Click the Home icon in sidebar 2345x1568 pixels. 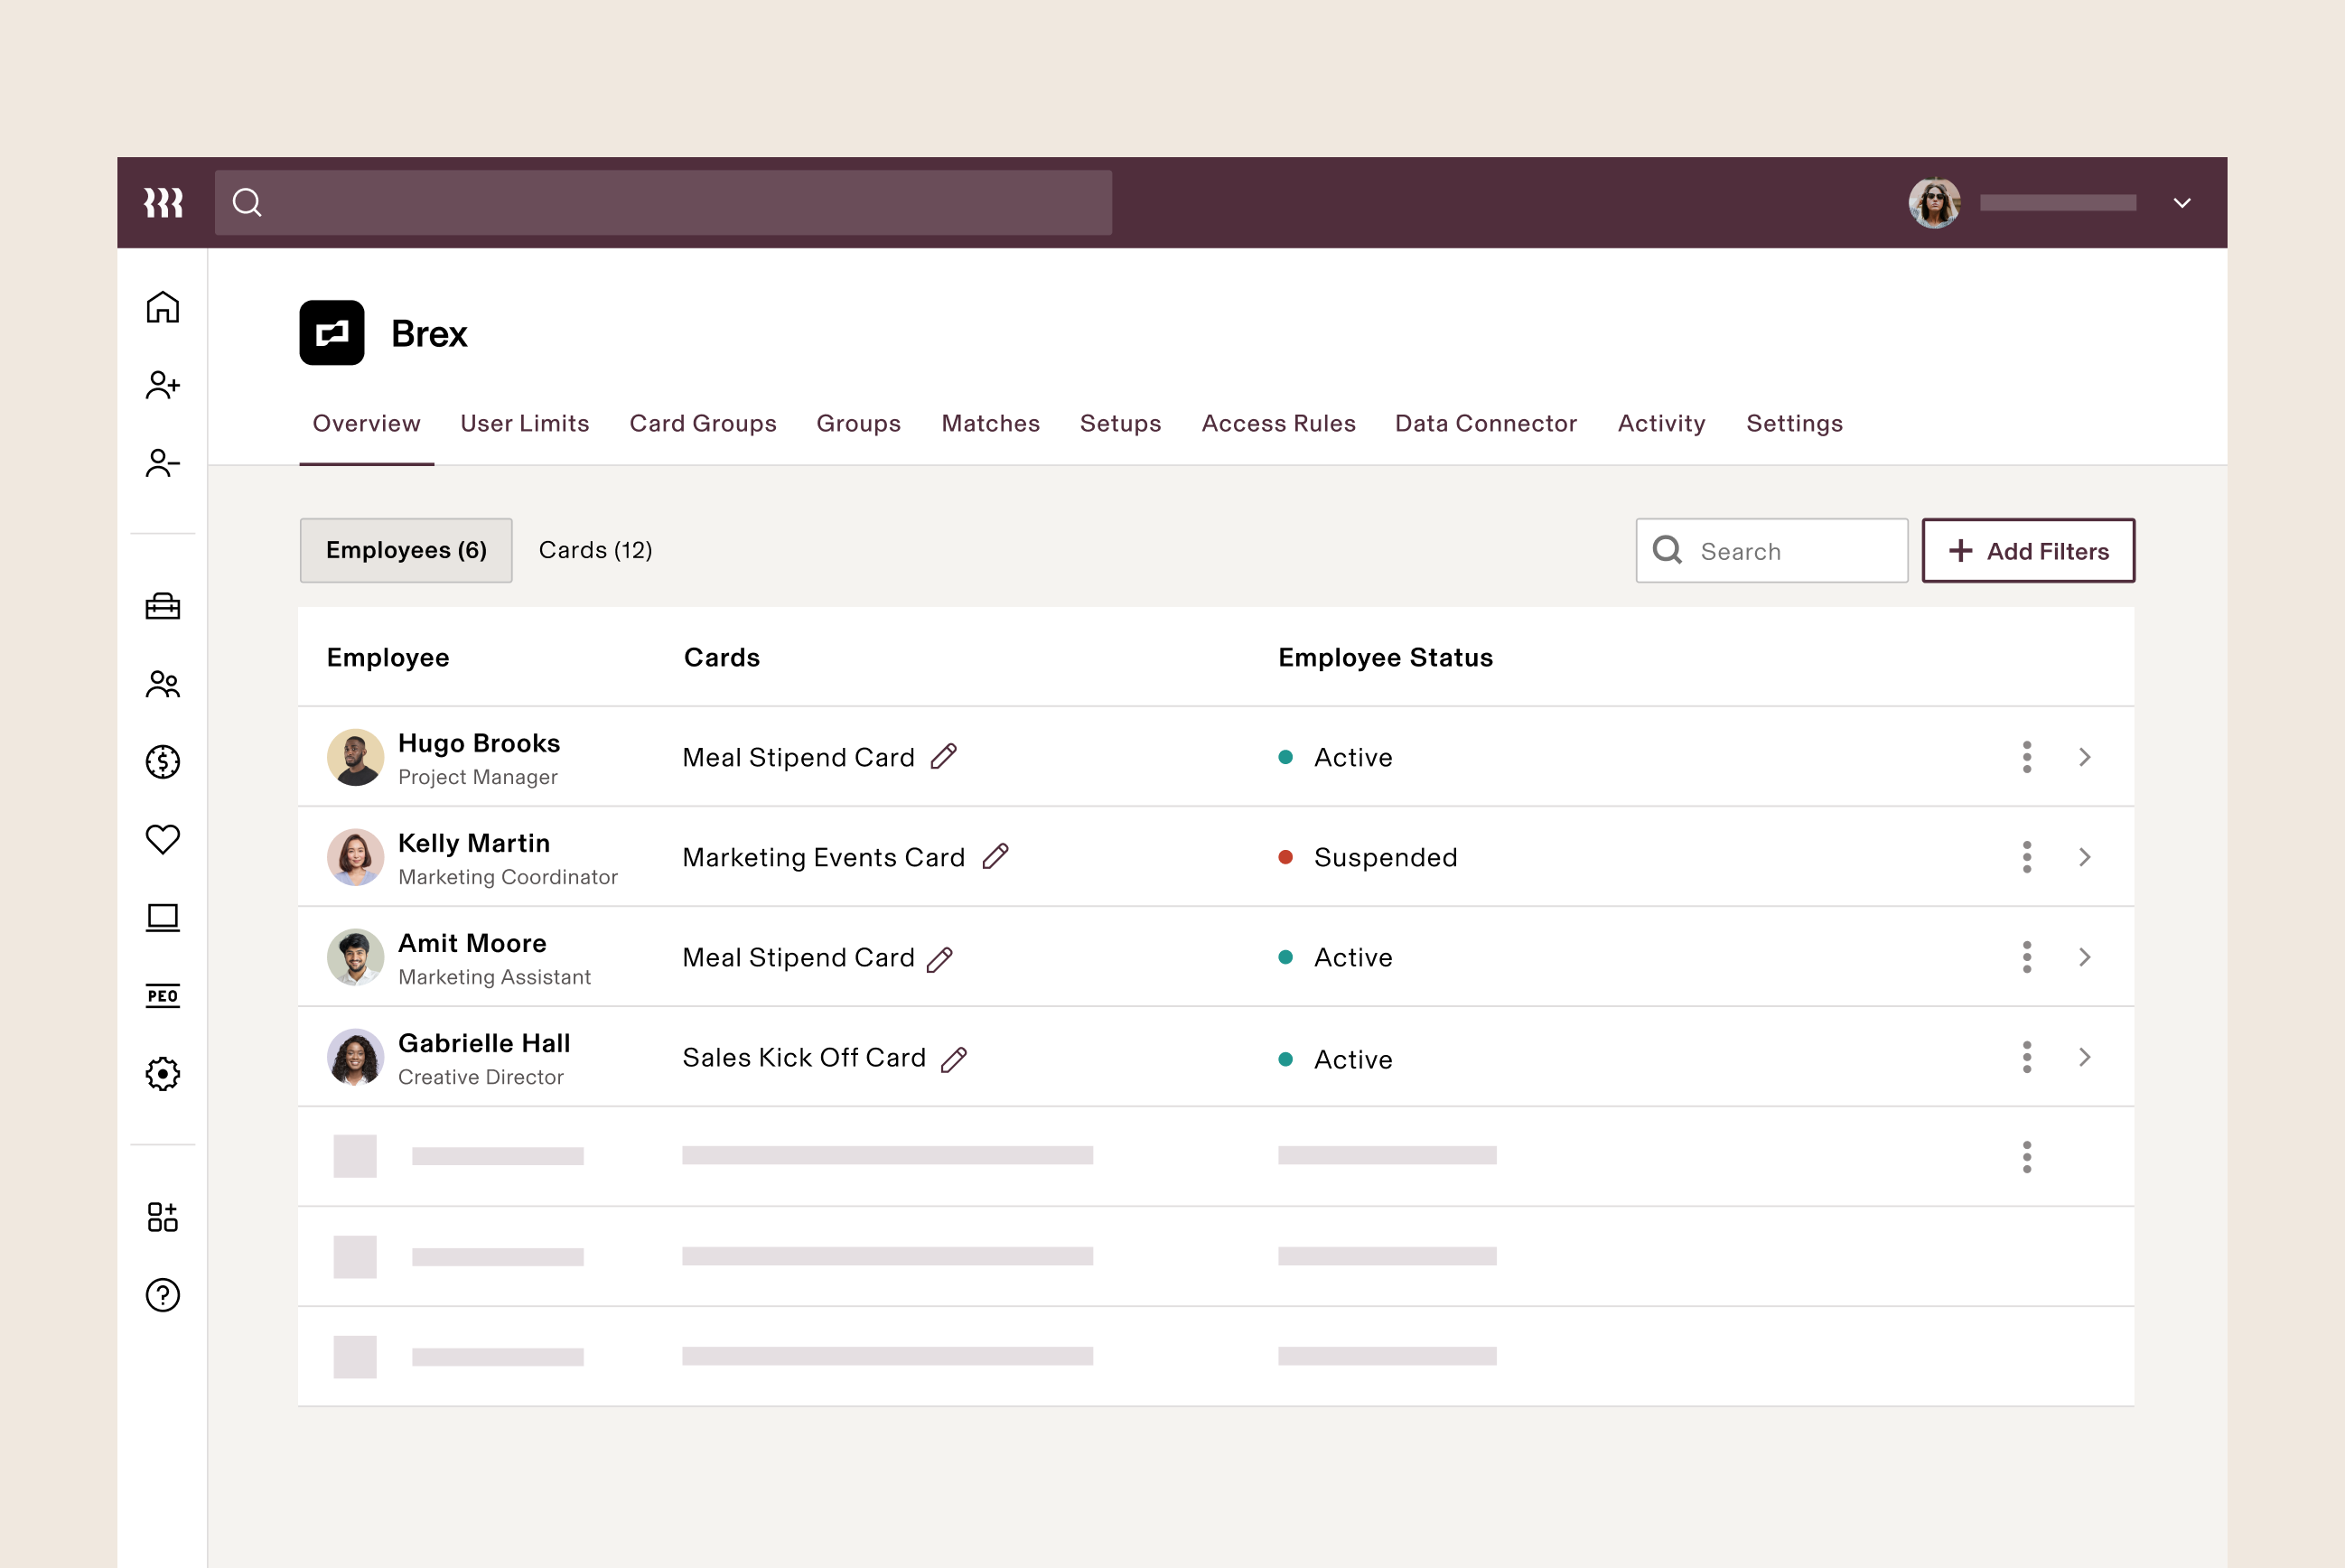(x=162, y=307)
